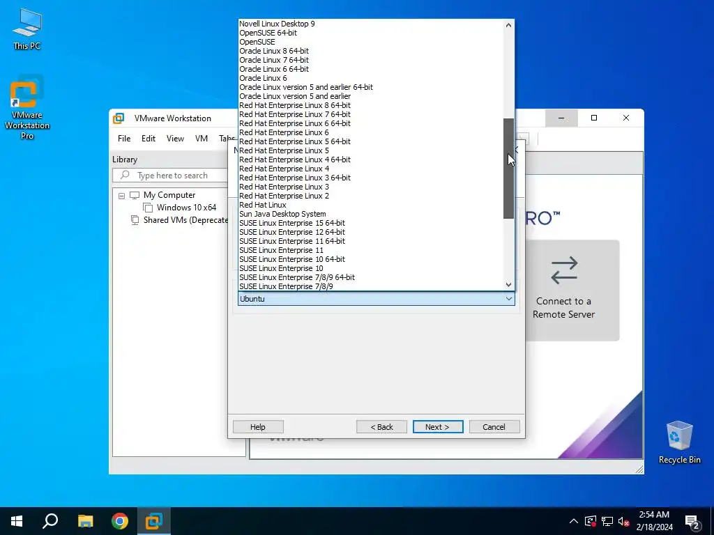Image resolution: width=714 pixels, height=535 pixels.
Task: Pick Red Hat Enterprise Linux 2
Action: click(284, 196)
